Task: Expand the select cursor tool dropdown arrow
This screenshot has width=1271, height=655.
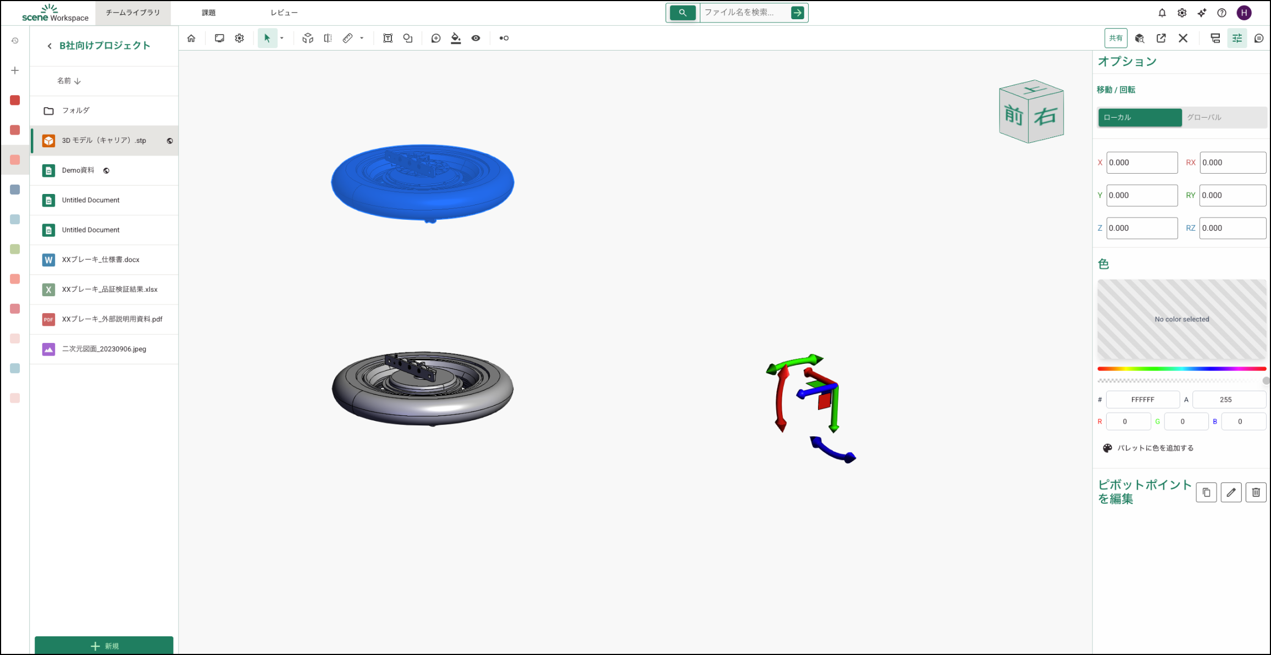Action: pyautogui.click(x=282, y=38)
